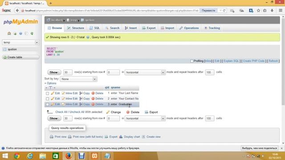This screenshot has width=285, height=160.
Task: Open the lower horizontal mode dropdown
Action: coord(145,119)
